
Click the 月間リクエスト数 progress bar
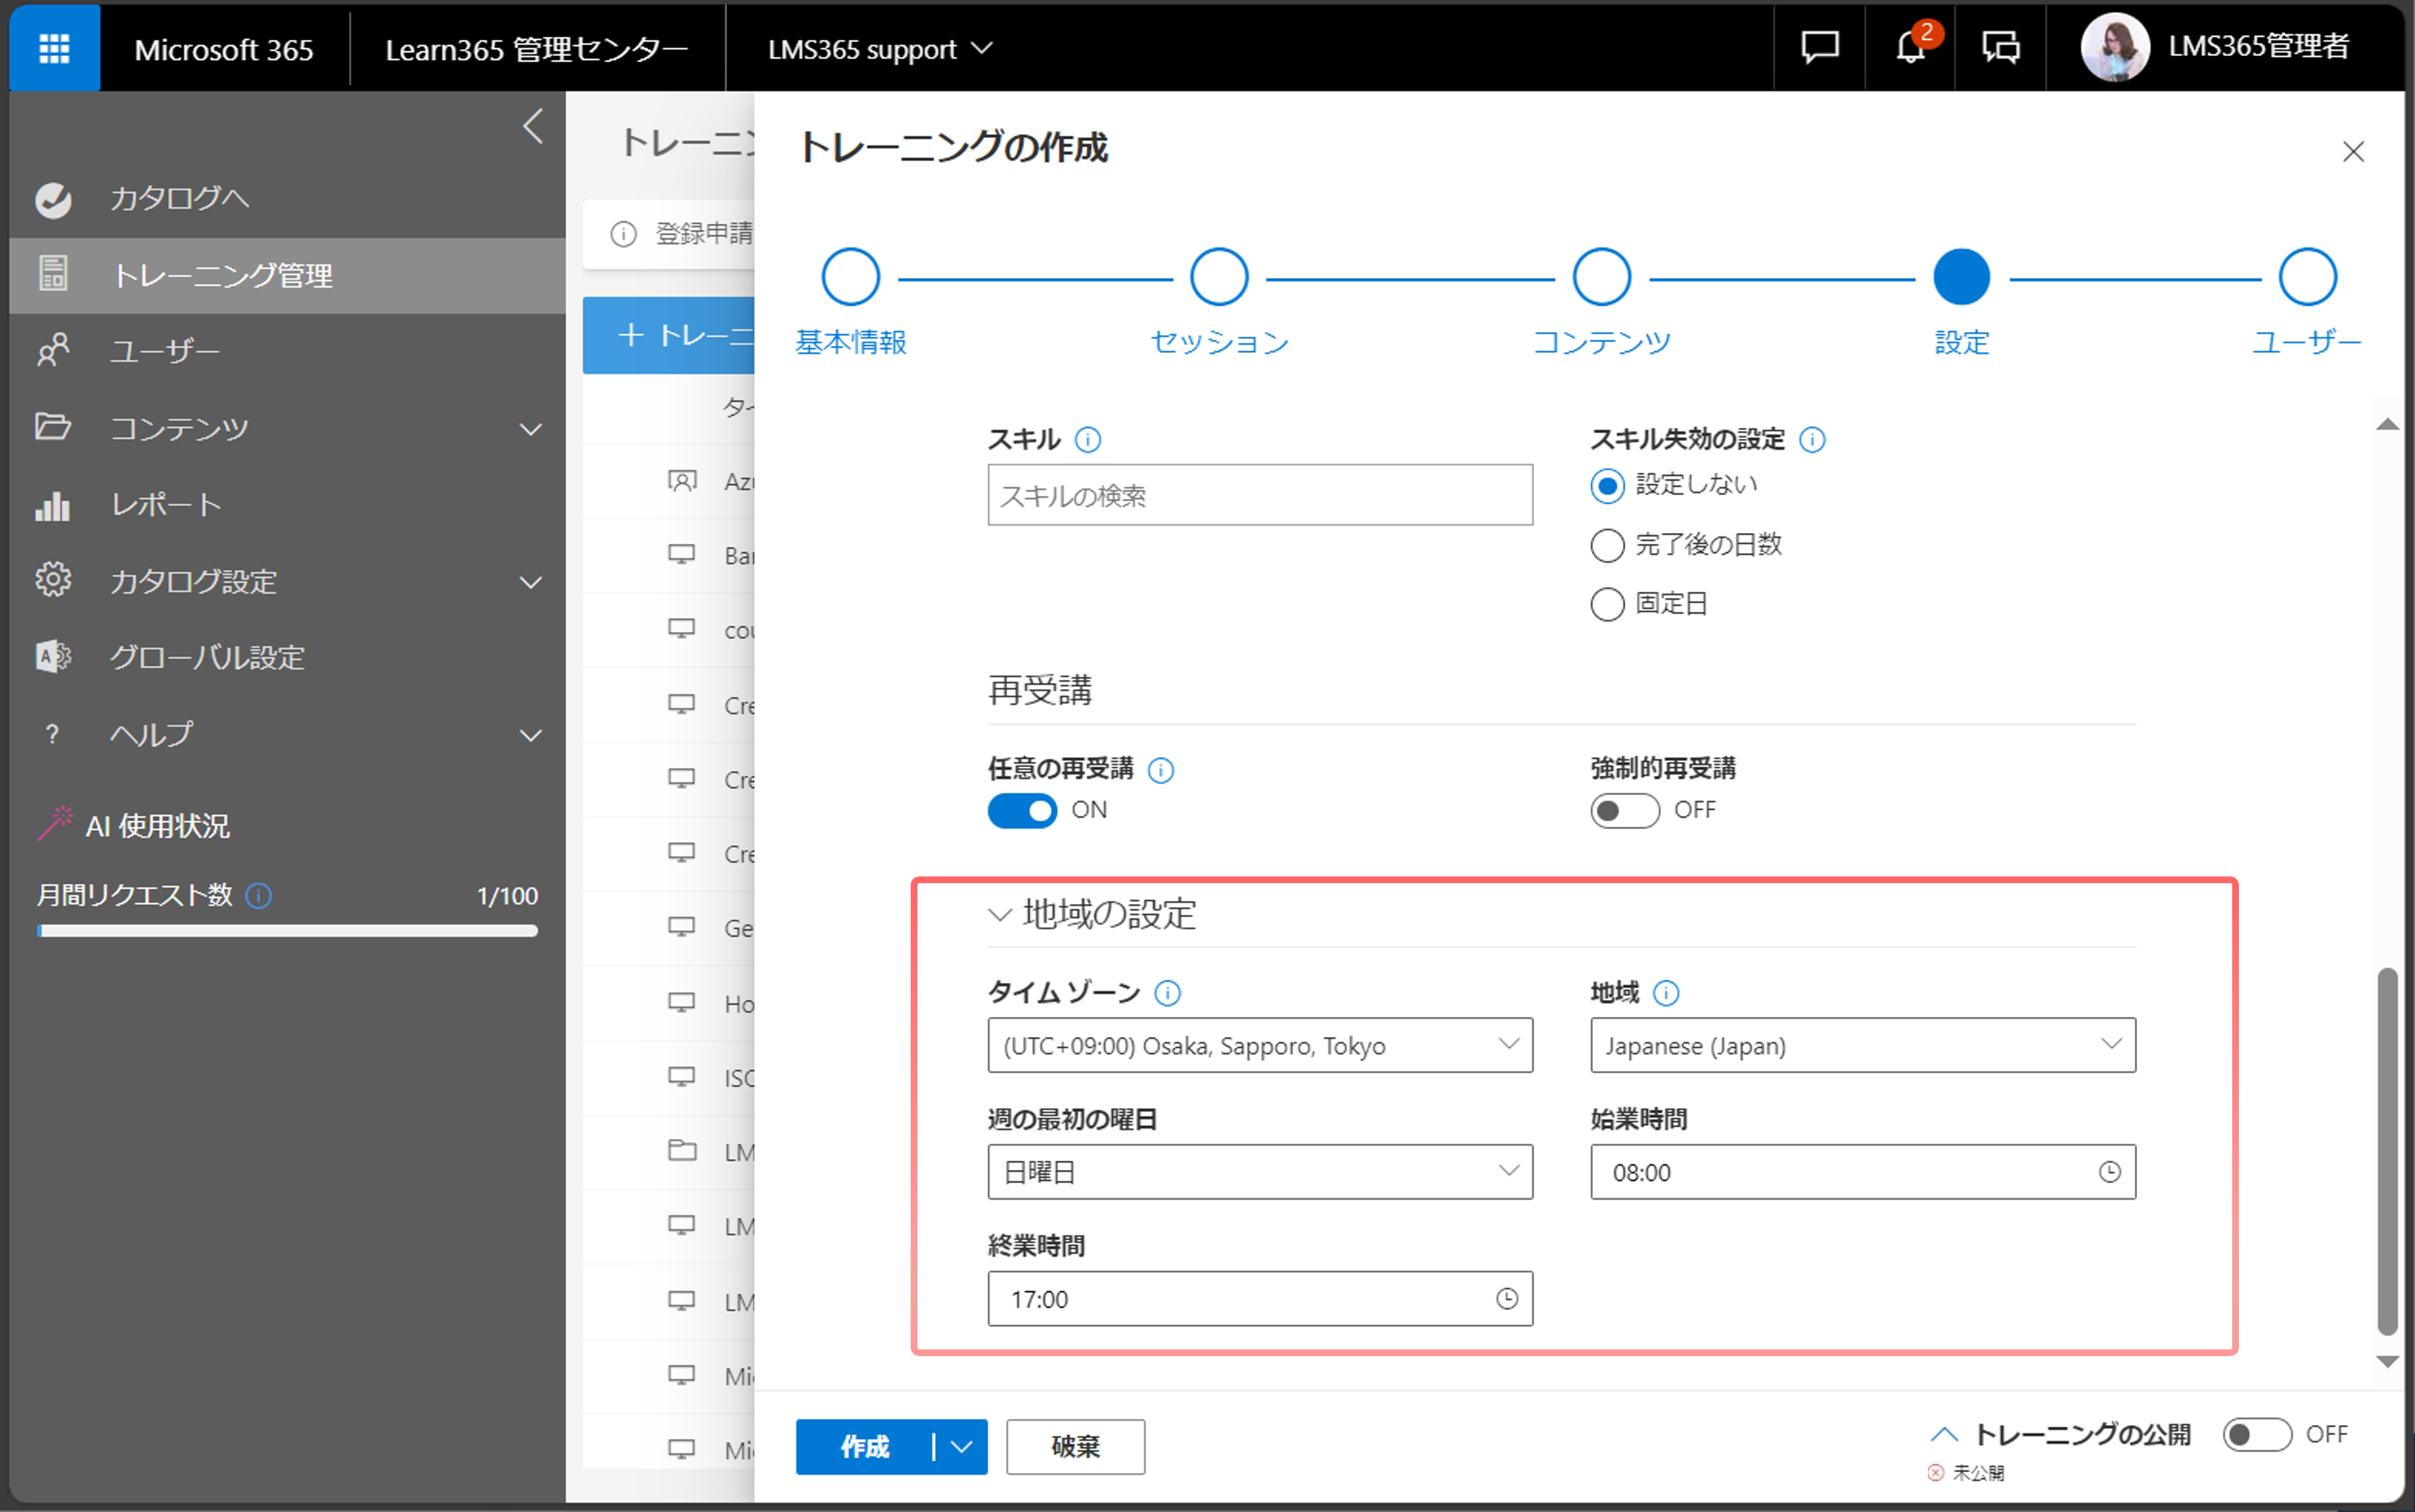tap(288, 931)
